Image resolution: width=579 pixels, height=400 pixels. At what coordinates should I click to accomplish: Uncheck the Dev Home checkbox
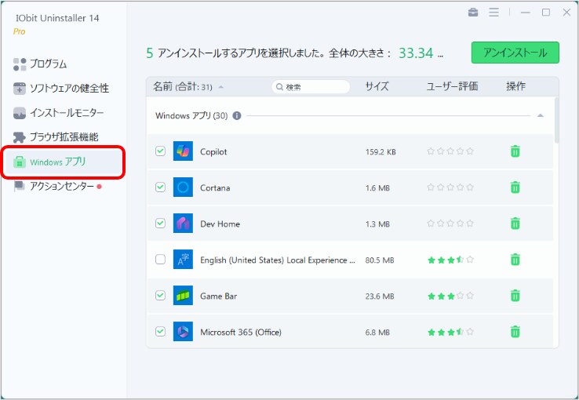160,224
